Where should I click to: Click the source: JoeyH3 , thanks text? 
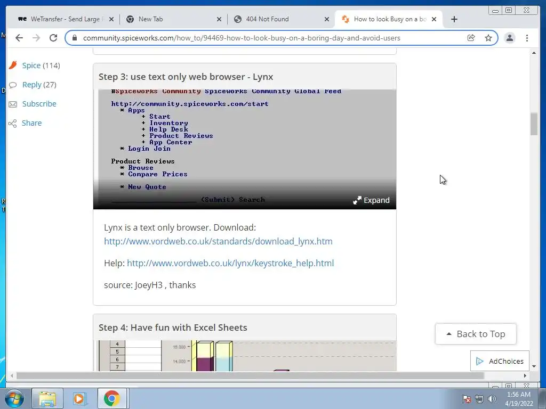coord(150,285)
